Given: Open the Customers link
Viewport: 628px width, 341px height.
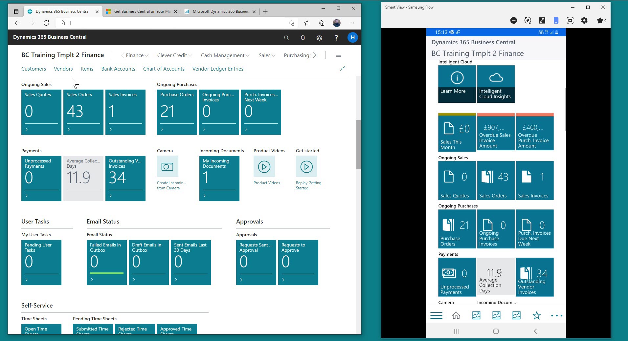Looking at the screenshot, I should click(34, 69).
